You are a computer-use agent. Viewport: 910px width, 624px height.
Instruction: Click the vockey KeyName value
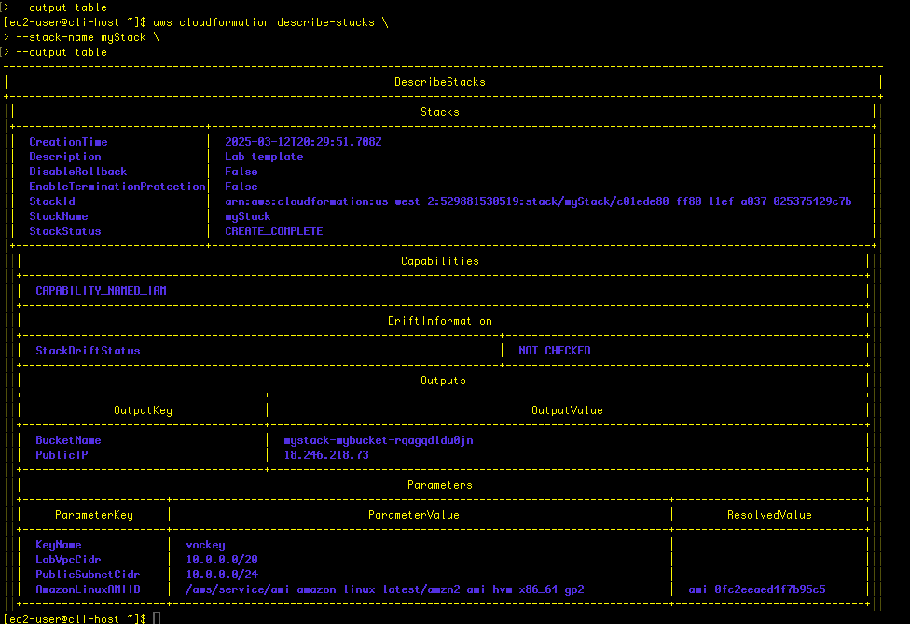[x=205, y=545]
